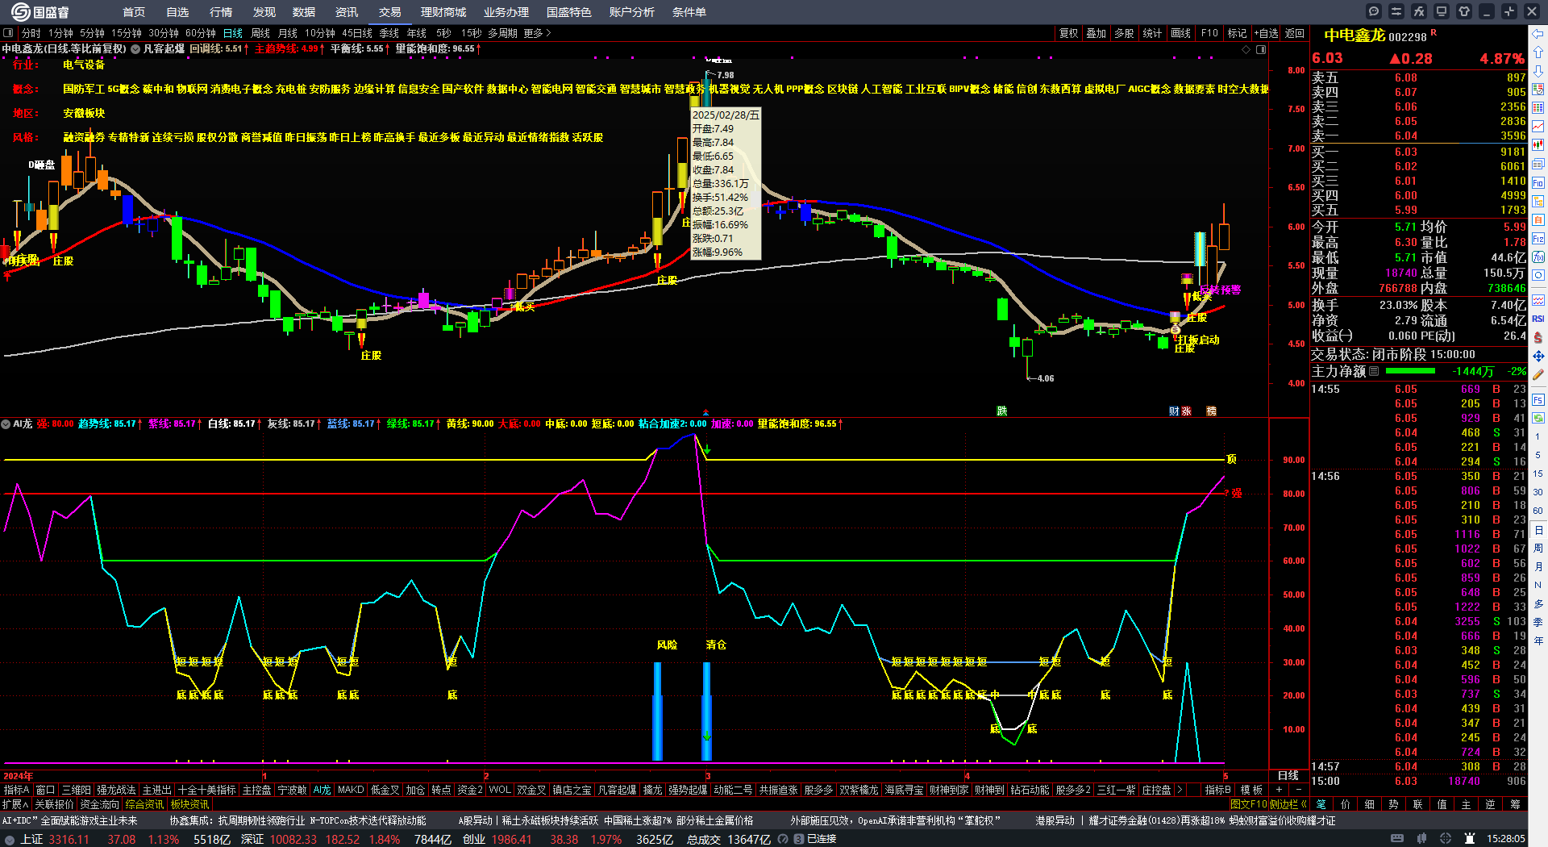
Task: Click the monitor screen icon in title bar
Action: click(x=1442, y=11)
